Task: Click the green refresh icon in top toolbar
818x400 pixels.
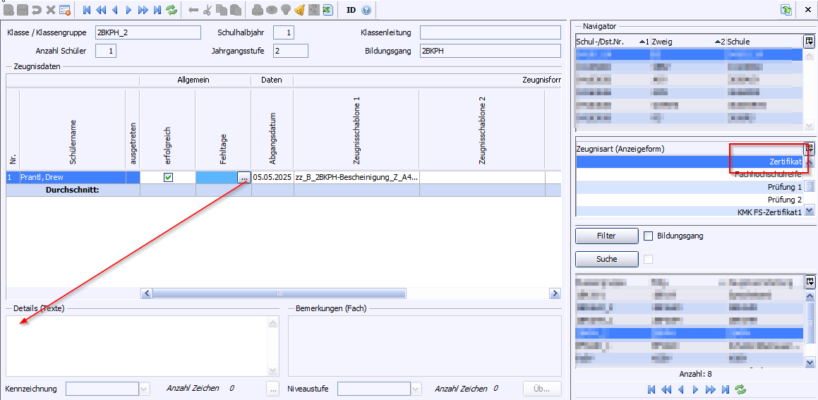Action: (x=172, y=10)
